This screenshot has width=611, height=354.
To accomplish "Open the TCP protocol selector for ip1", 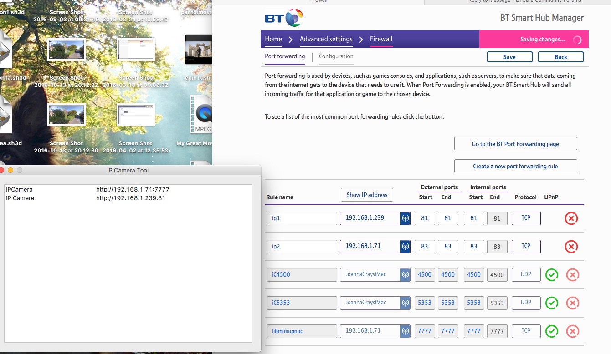I will click(526, 218).
